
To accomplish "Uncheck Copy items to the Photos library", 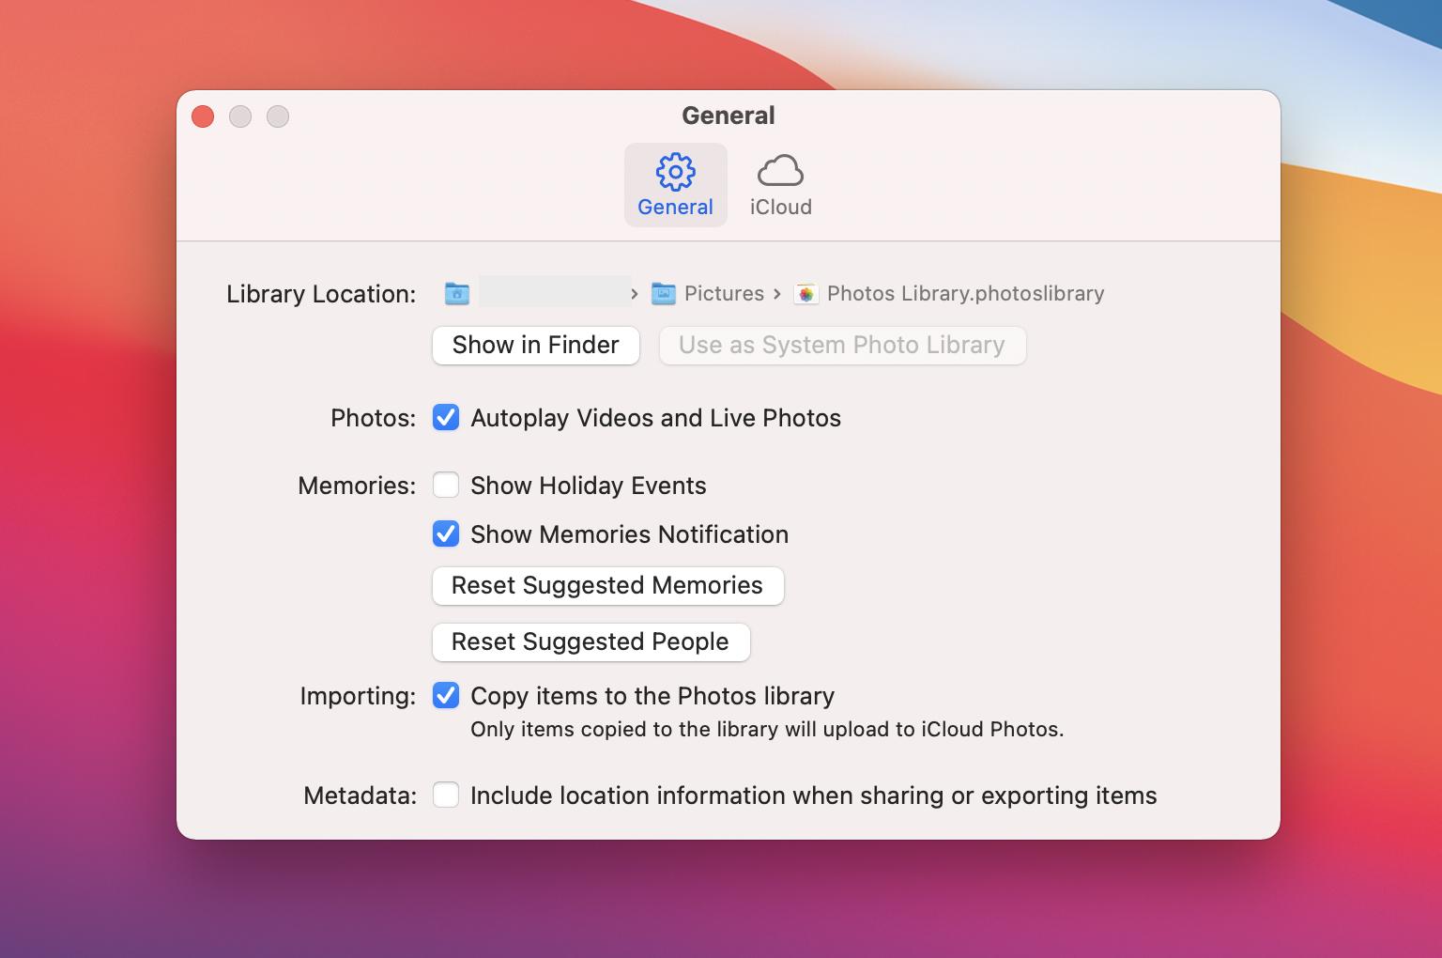I will point(446,696).
